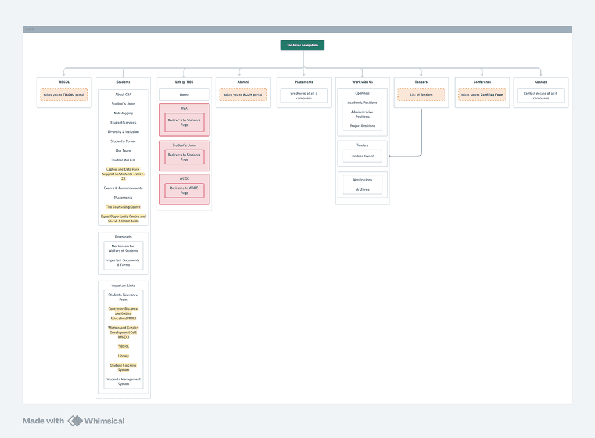The height and width of the screenshot is (438, 595).
Task: Select the Students Grievance From item
Action: [123, 297]
